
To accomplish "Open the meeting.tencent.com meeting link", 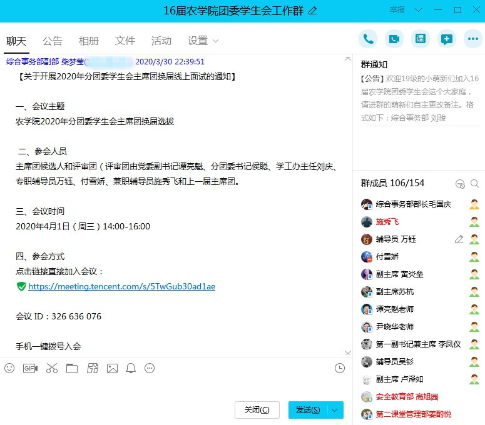I will (x=121, y=286).
